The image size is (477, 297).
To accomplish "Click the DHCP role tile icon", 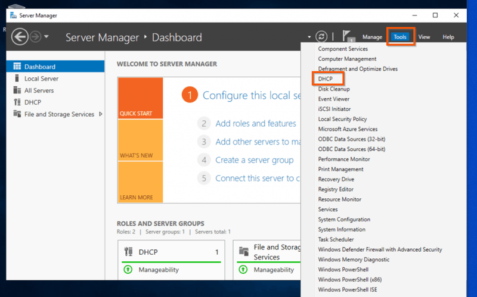I will (x=128, y=251).
